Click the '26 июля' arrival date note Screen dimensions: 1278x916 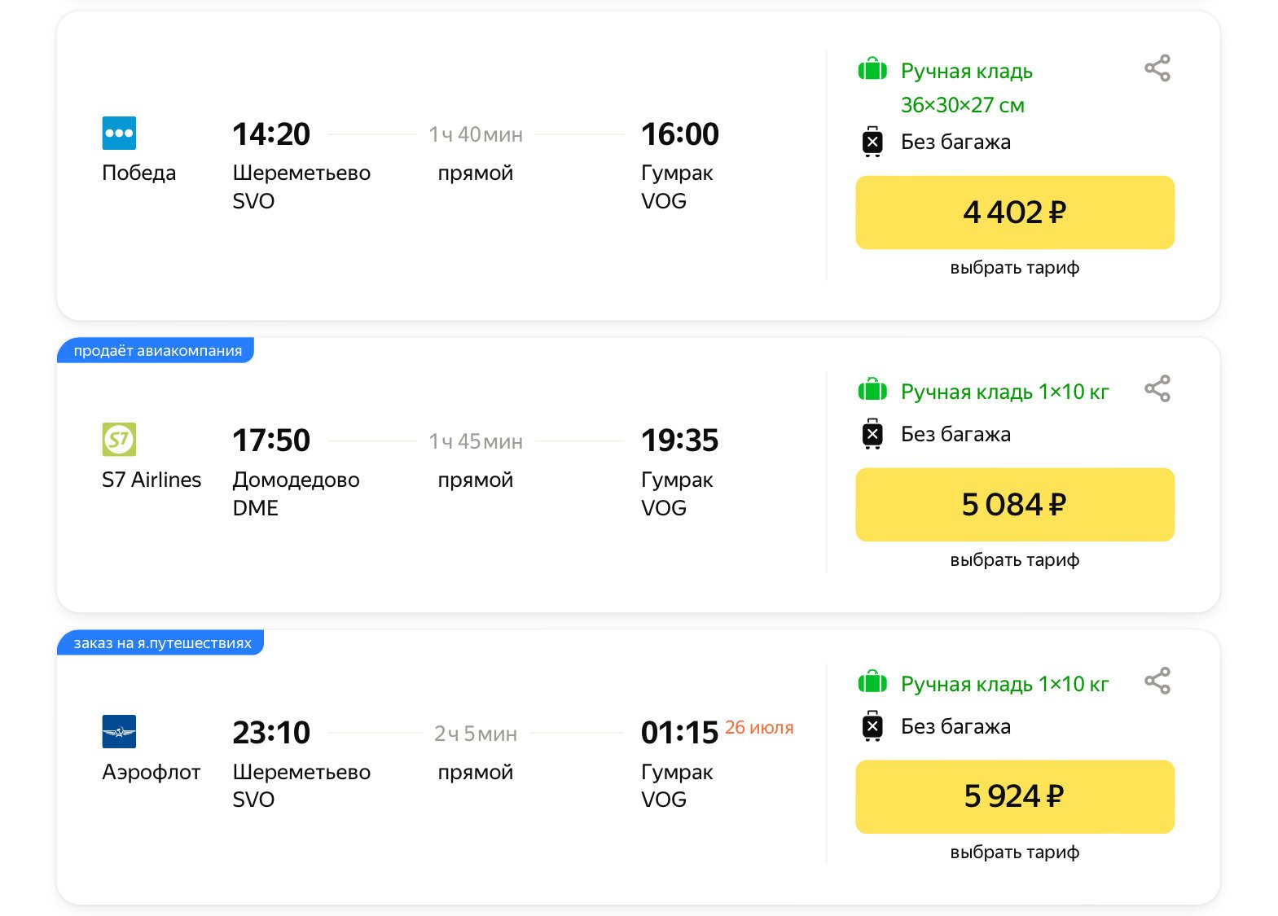758,728
